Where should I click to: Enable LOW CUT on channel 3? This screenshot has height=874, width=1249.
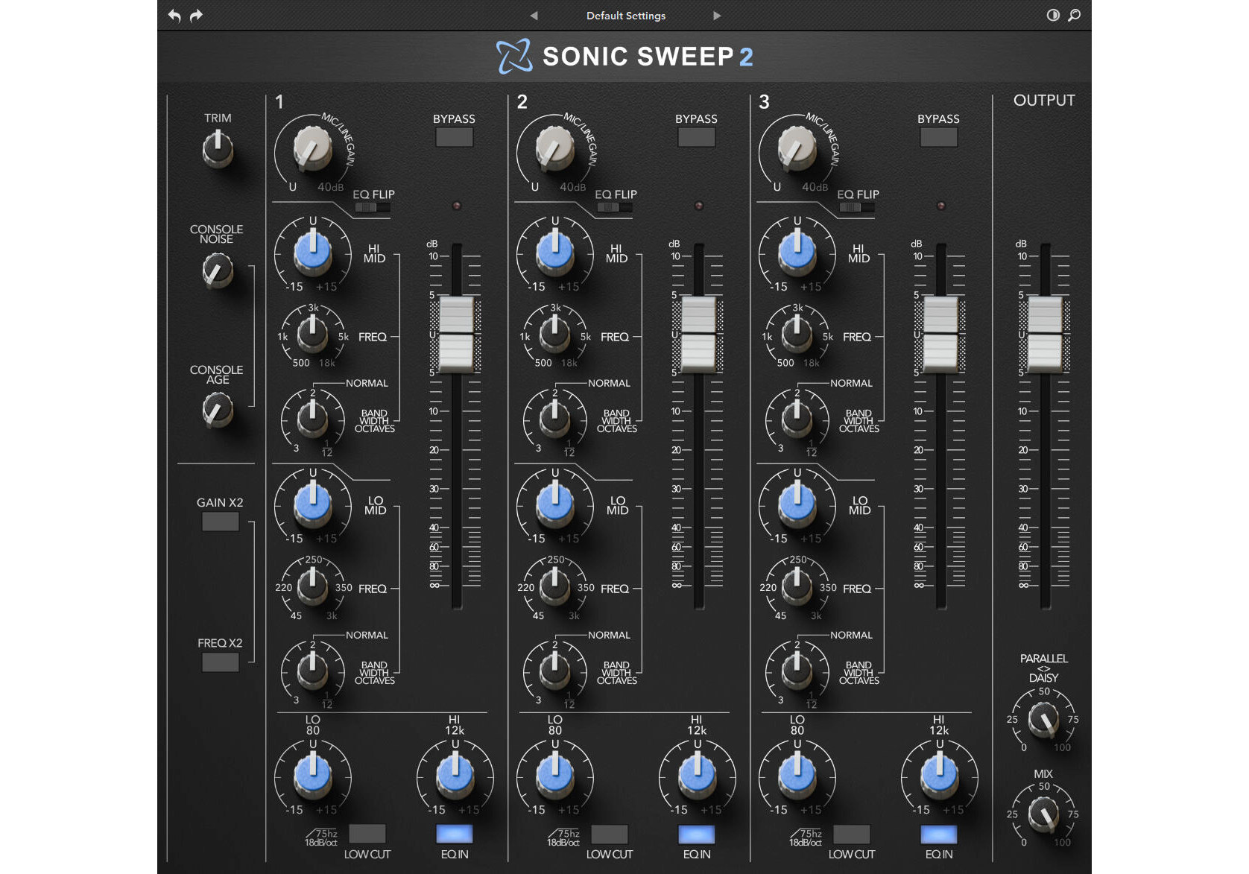pyautogui.click(x=852, y=834)
